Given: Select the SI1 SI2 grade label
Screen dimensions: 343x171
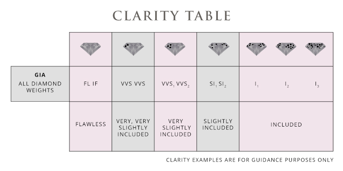Looking at the screenshot, I should point(218,84).
